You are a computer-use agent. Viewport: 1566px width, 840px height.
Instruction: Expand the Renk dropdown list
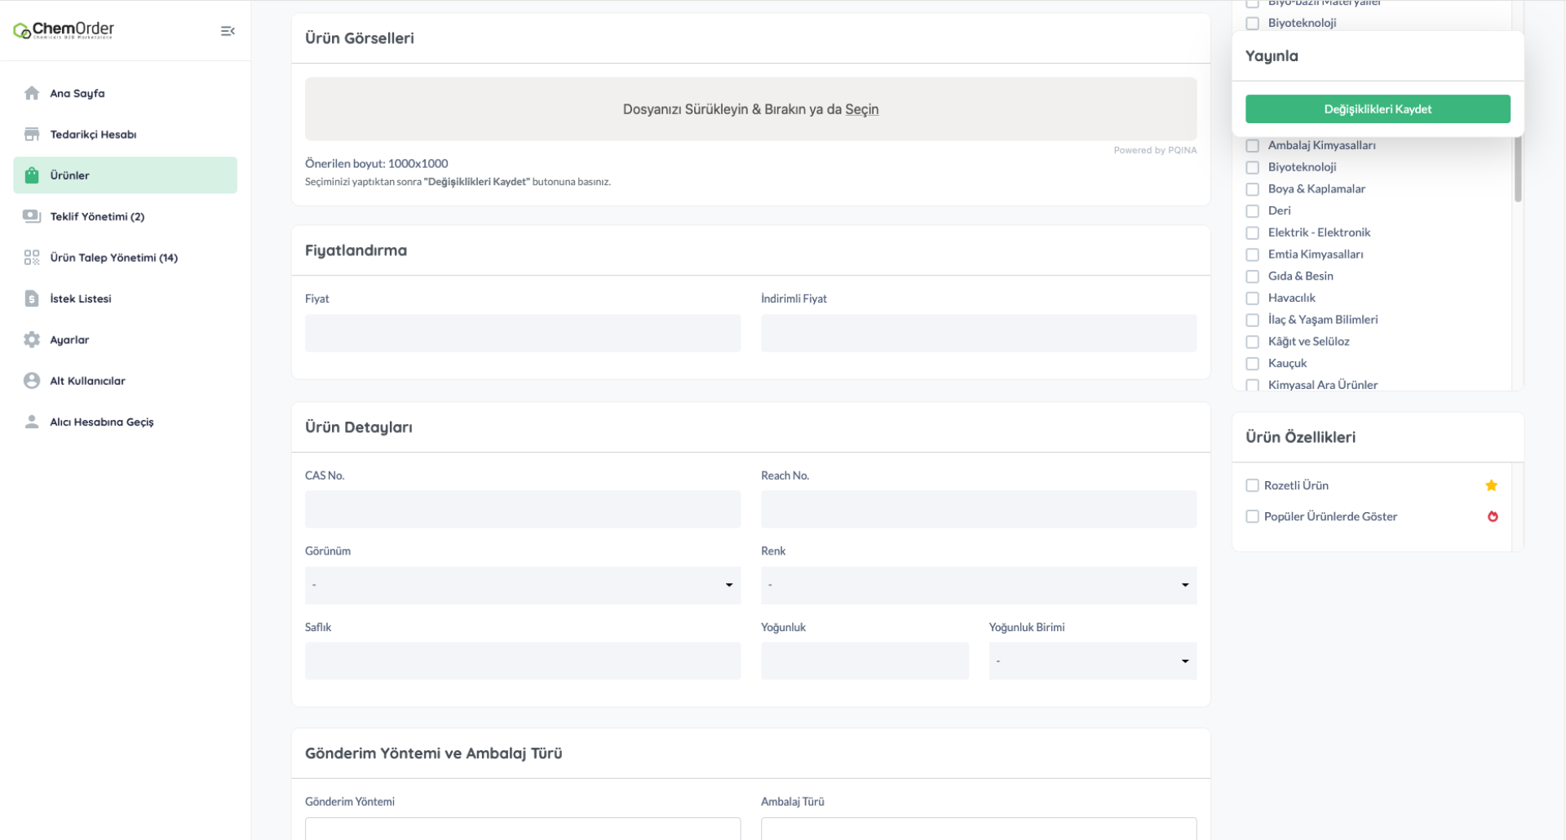(978, 585)
